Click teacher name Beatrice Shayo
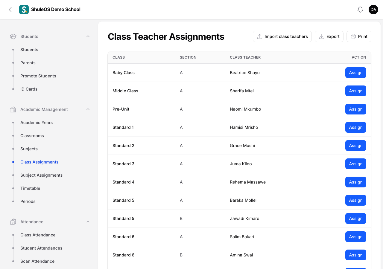 click(245, 73)
